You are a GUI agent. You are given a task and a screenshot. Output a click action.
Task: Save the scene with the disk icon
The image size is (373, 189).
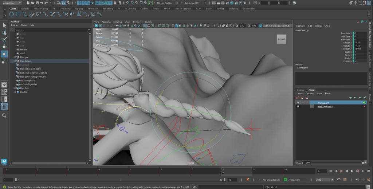(37, 3)
